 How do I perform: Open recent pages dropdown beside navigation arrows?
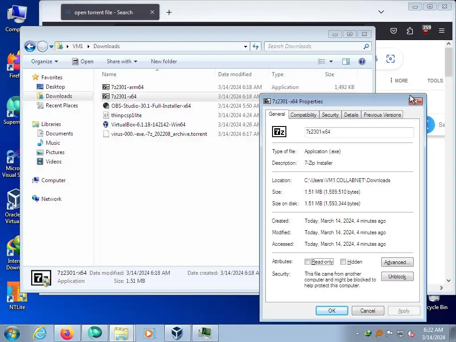tap(52, 46)
